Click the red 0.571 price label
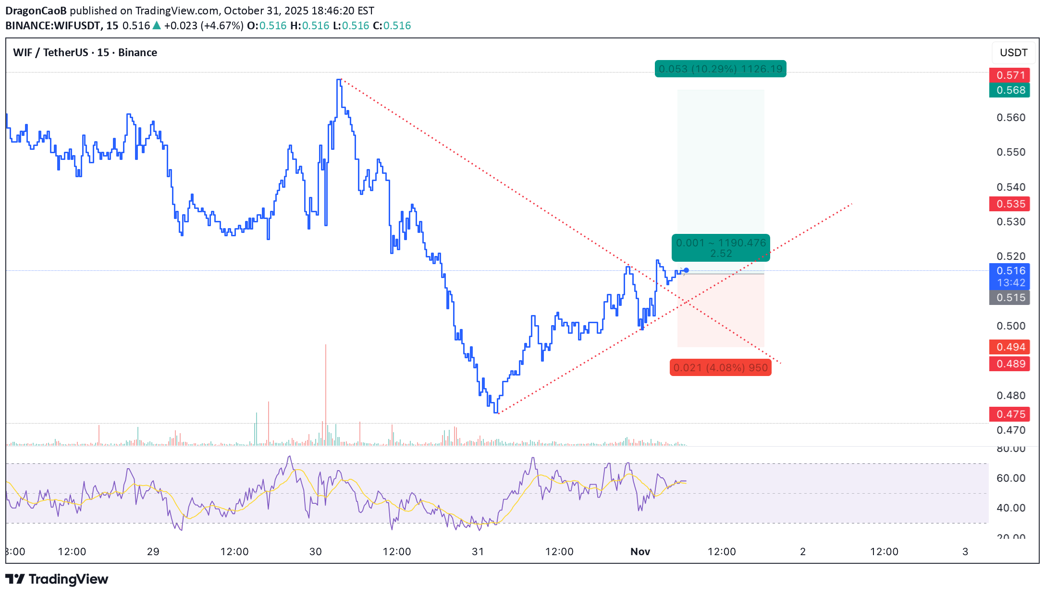The height and width of the screenshot is (595, 1045). pyautogui.click(x=1009, y=75)
